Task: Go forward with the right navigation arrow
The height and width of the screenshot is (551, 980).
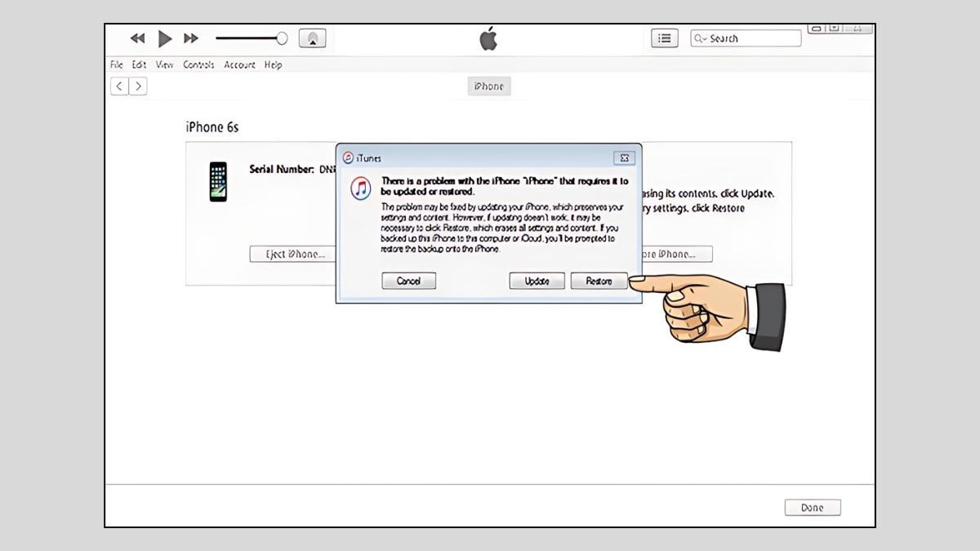Action: [x=138, y=86]
